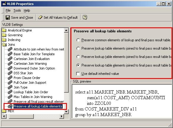
Task: Open the help question mark icon
Action: click(x=85, y=17)
